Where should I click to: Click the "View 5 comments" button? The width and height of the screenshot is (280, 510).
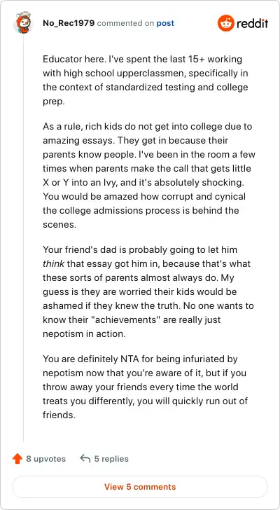pos(140,487)
